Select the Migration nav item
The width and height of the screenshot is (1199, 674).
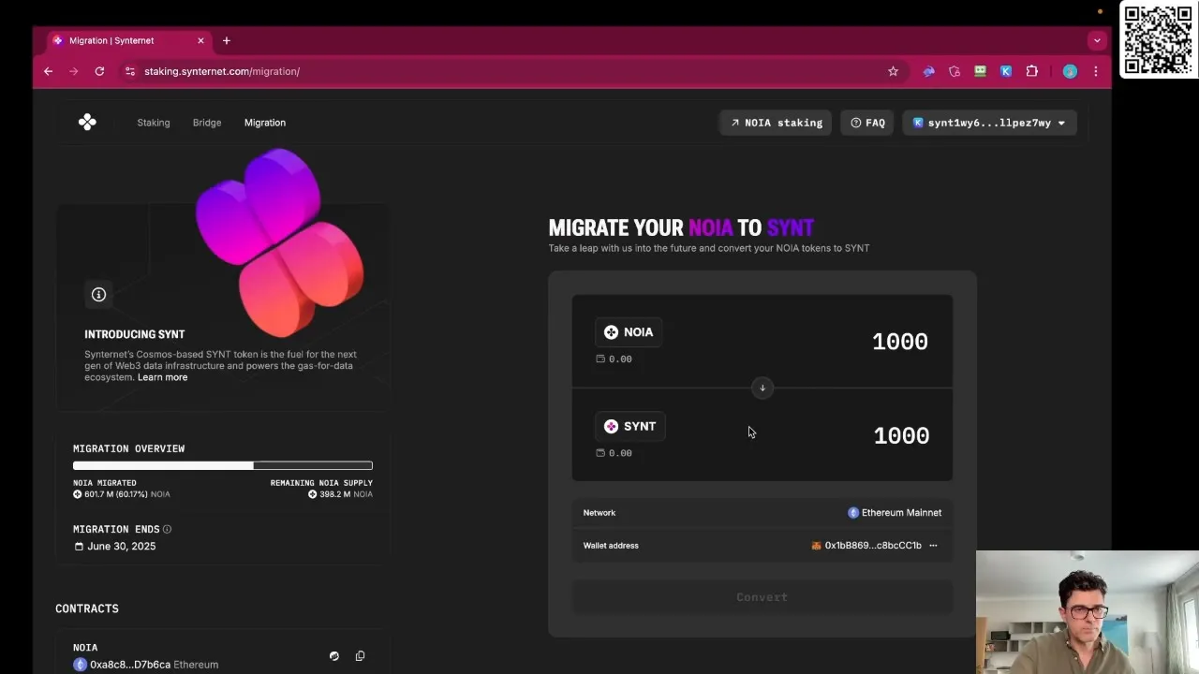pos(265,123)
